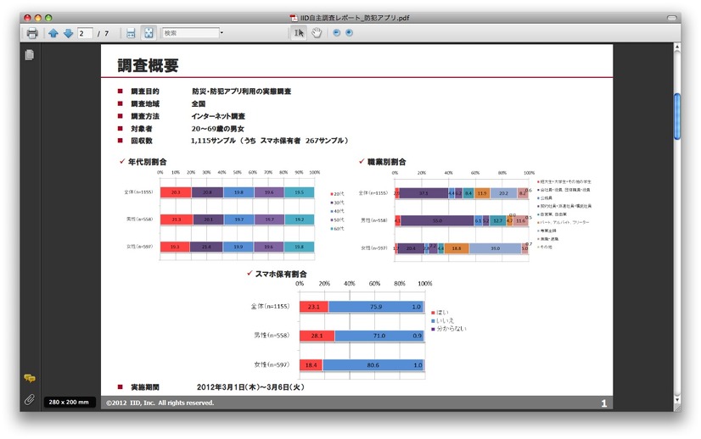The width and height of the screenshot is (701, 439).
Task: Click the 調査概要 page heading
Action: [148, 65]
